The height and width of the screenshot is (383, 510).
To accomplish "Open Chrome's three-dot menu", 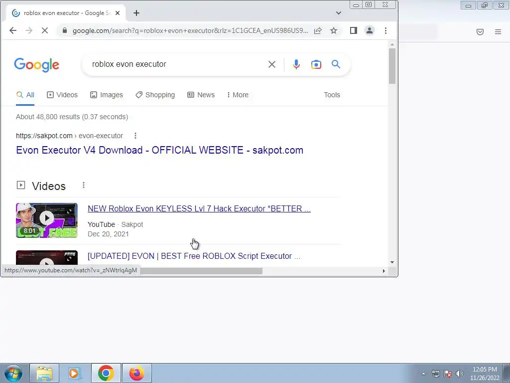I will (x=386, y=30).
